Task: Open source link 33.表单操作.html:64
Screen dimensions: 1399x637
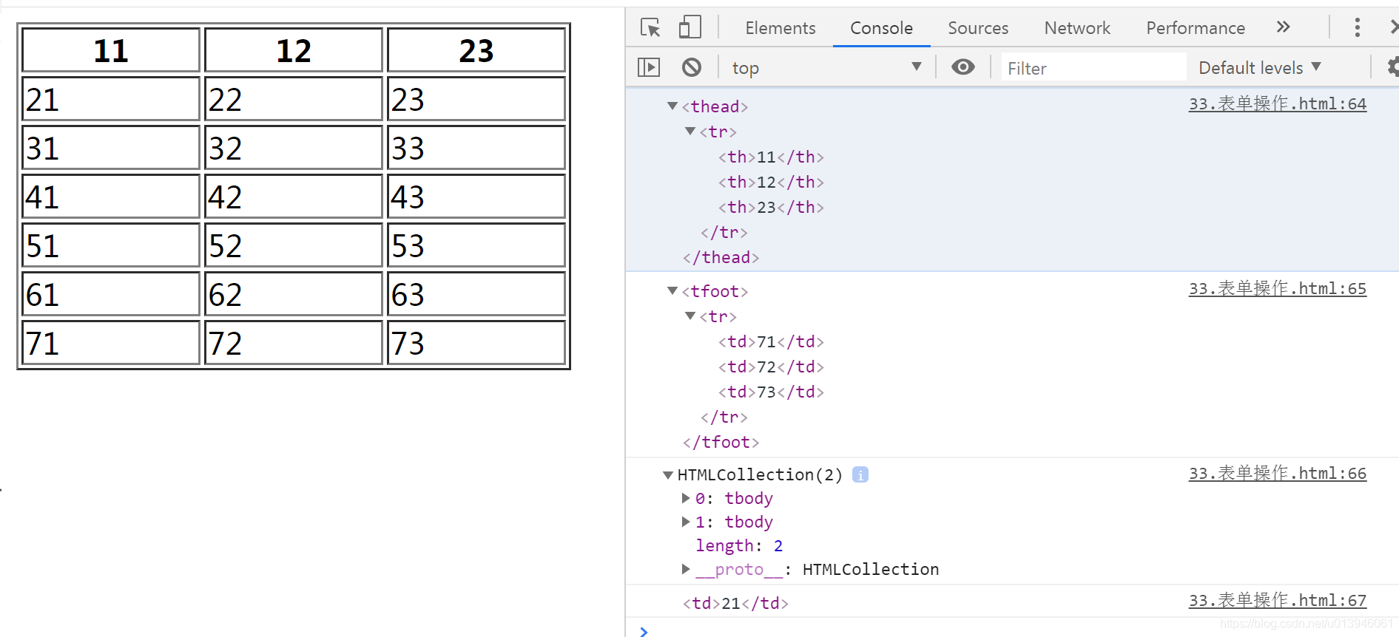Action: [x=1278, y=103]
